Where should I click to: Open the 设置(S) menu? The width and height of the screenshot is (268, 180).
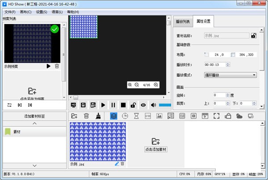click(42, 12)
